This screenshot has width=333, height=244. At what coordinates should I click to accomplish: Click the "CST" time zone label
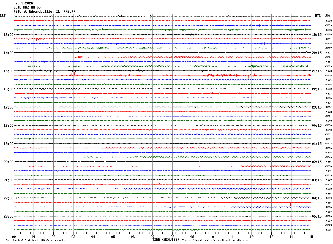[3, 16]
